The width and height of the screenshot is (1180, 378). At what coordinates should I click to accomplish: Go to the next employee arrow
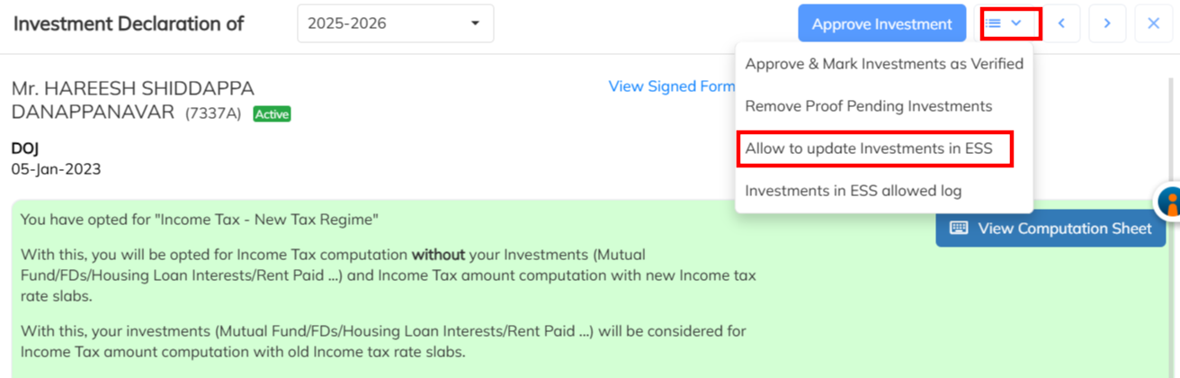1107,23
